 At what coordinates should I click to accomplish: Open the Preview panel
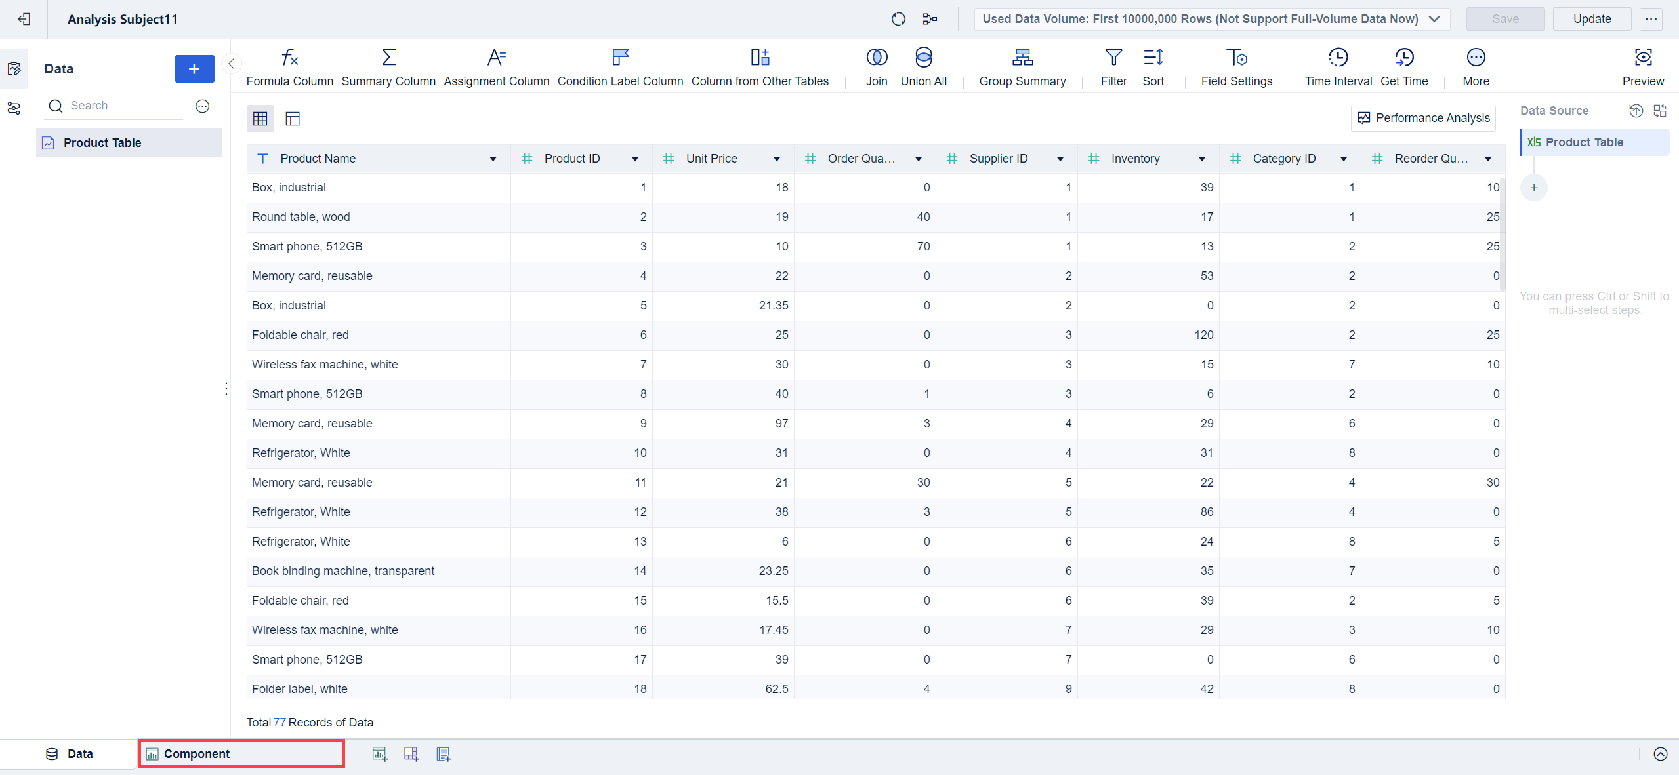(1643, 66)
